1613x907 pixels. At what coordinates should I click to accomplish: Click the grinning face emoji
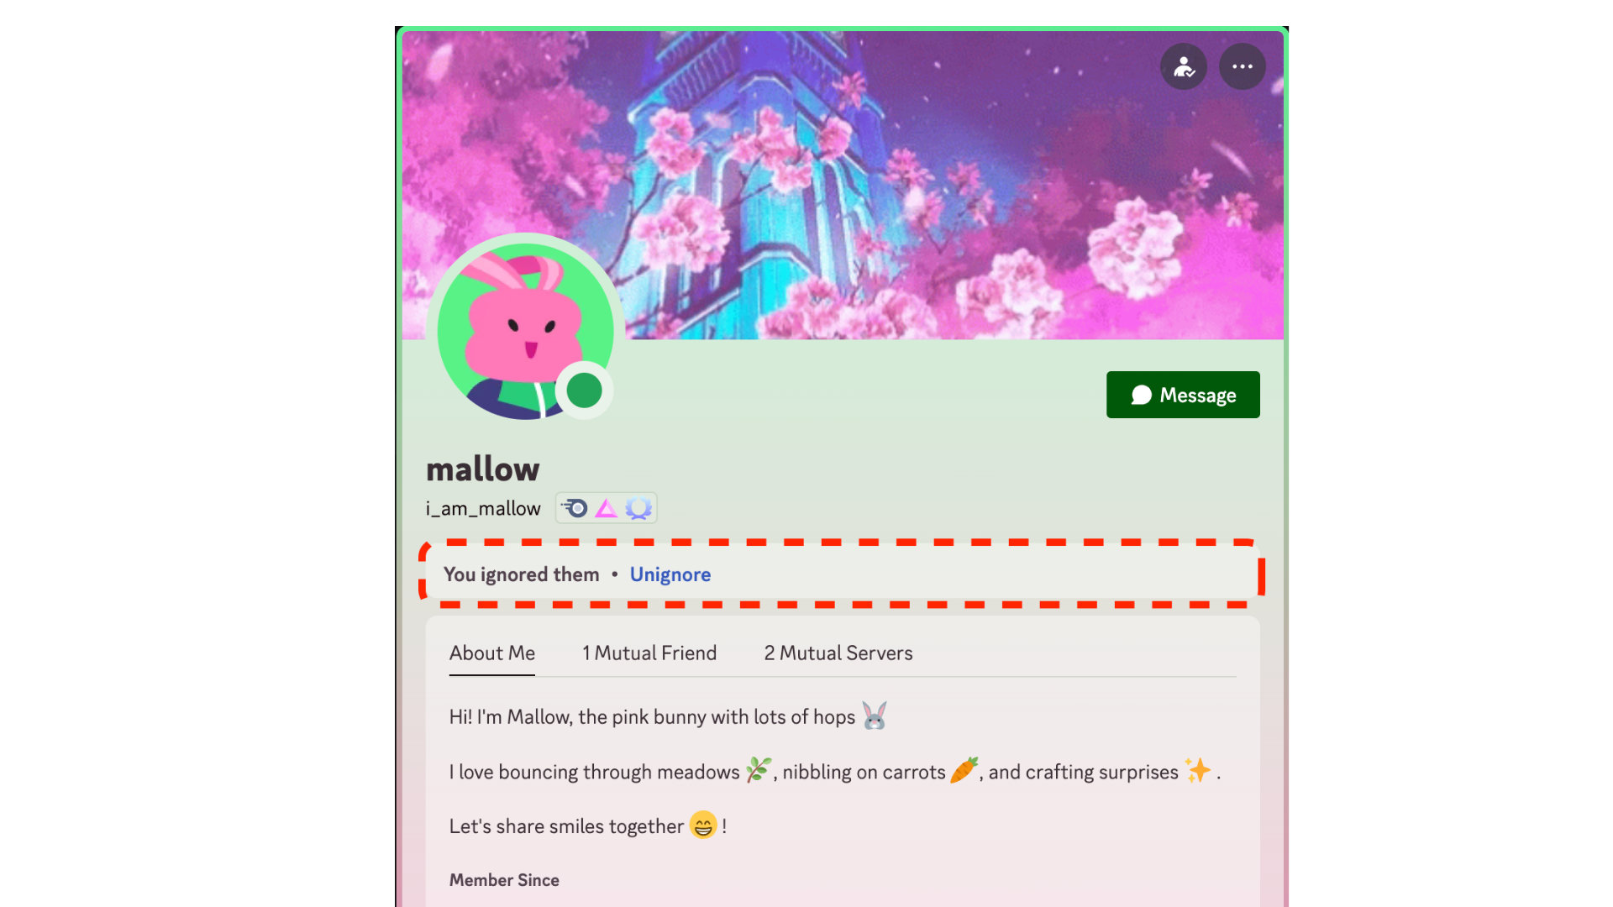coord(703,826)
